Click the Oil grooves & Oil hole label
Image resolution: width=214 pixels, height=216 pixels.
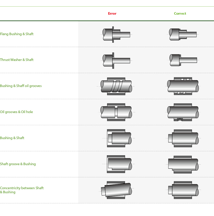(16, 112)
